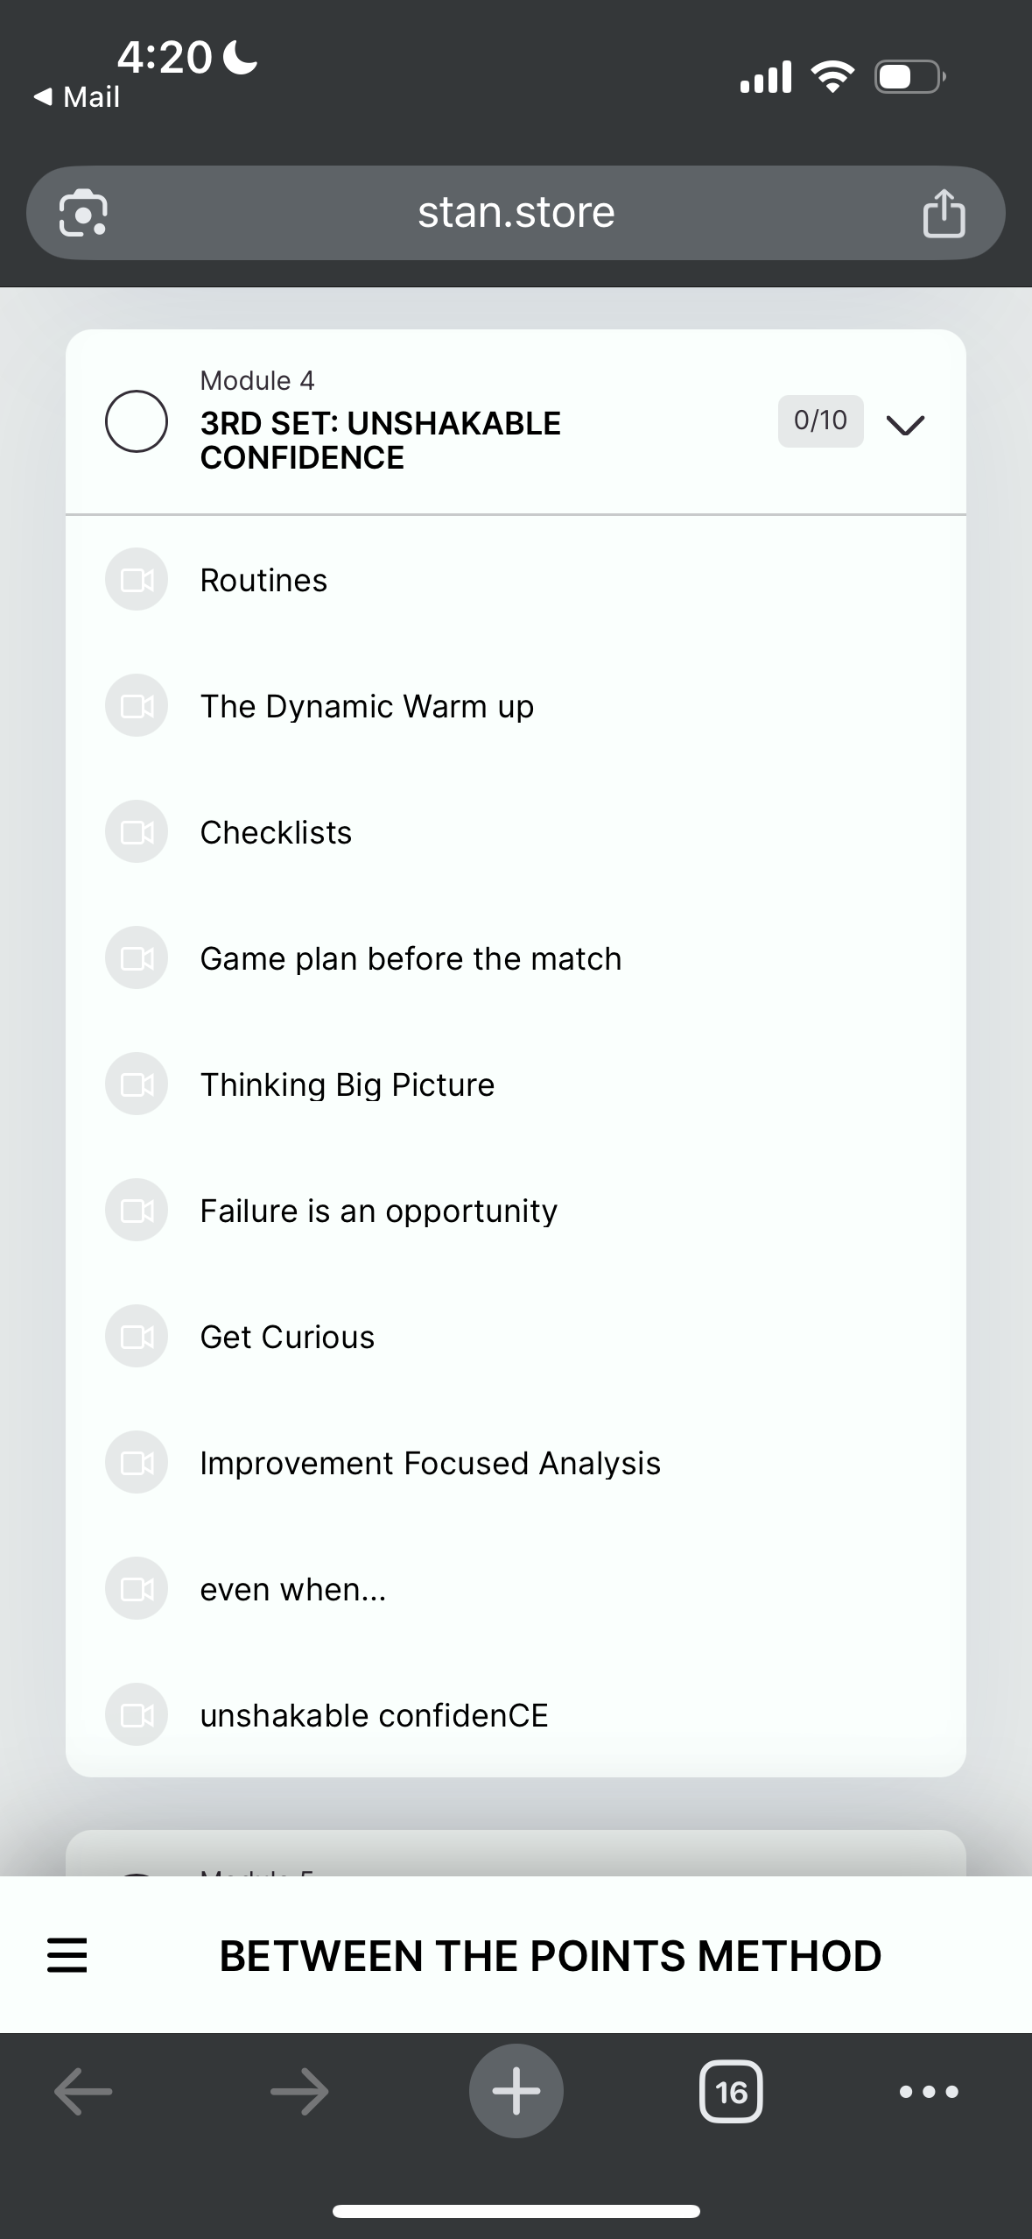This screenshot has width=1032, height=2239.
Task: Open the Thinking Big Picture lesson
Action: (x=348, y=1084)
